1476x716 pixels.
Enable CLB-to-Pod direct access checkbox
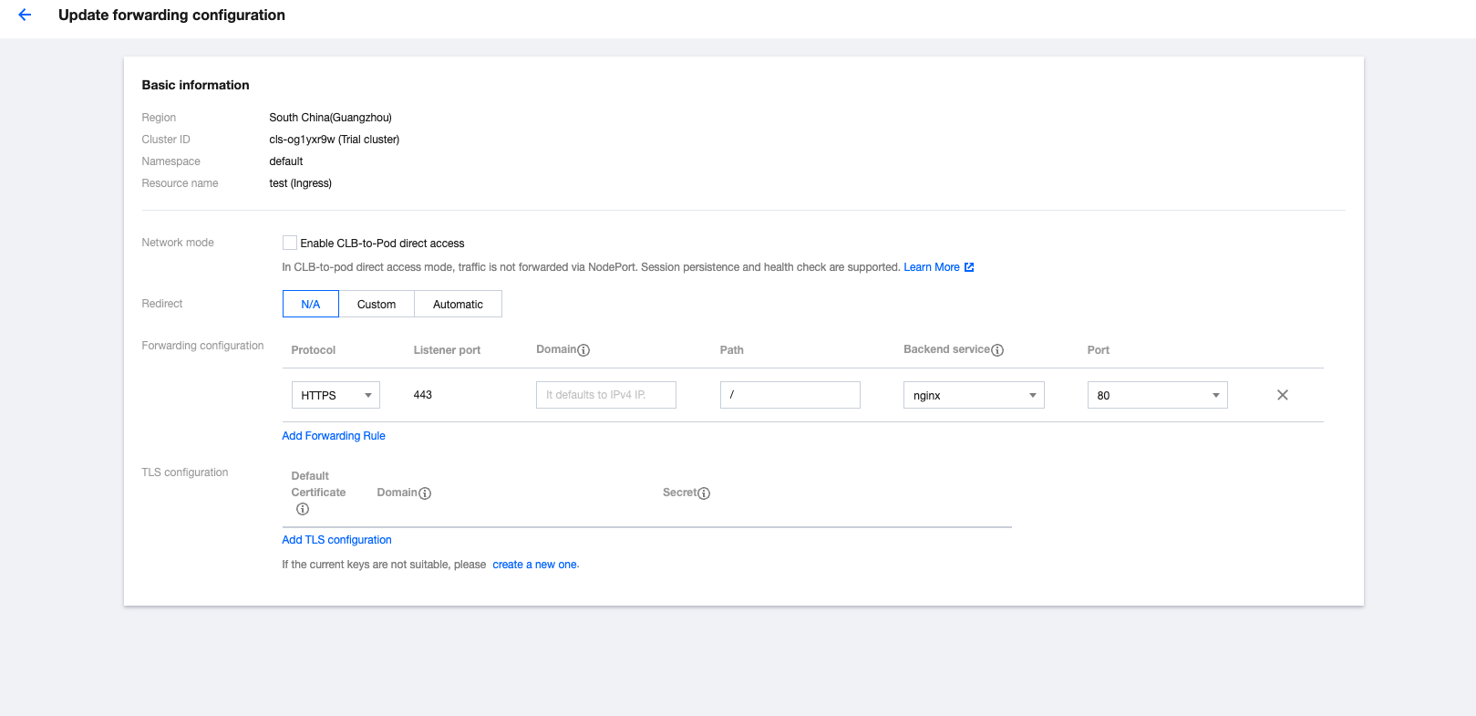tap(290, 243)
